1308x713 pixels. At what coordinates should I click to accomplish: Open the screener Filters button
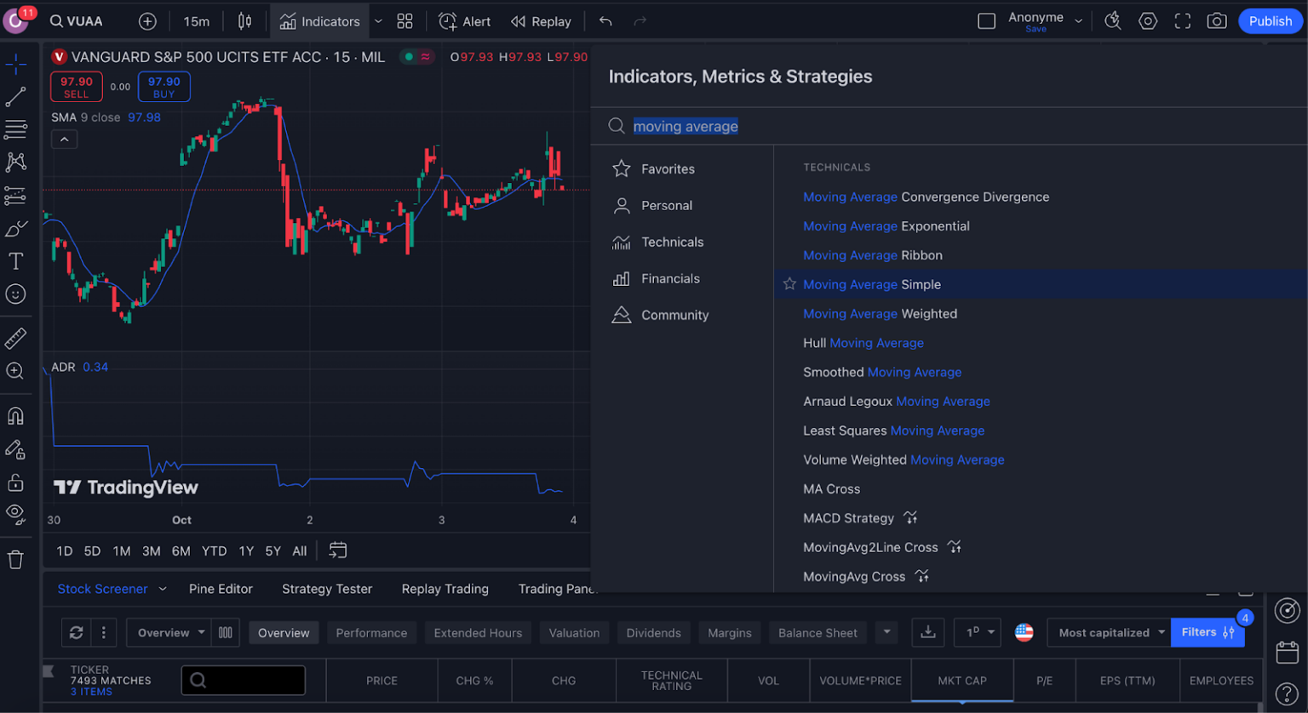point(1207,632)
